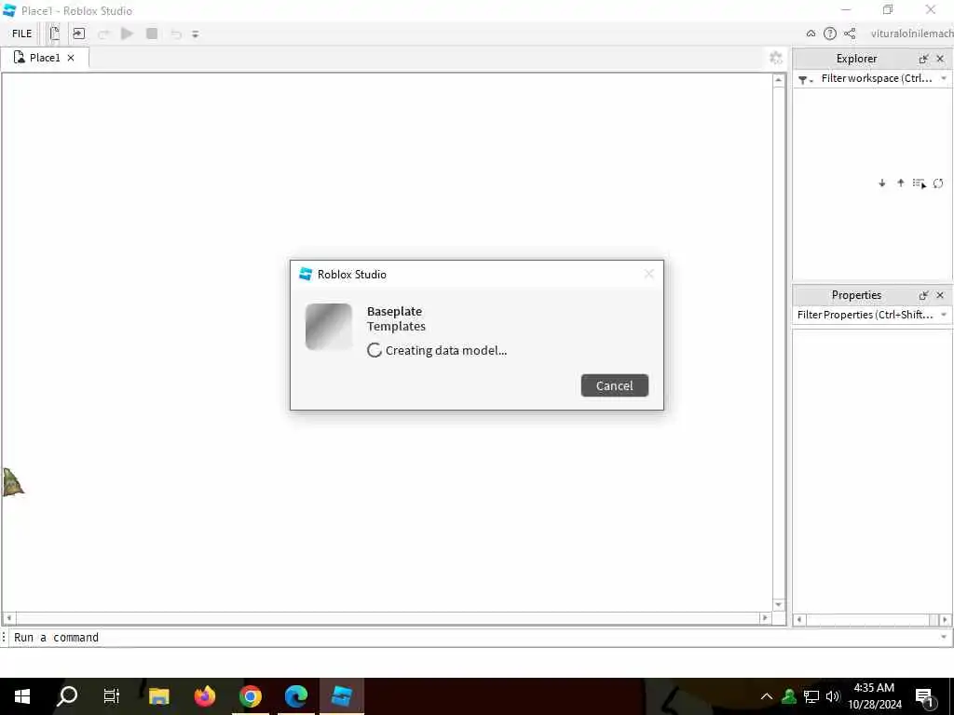Open the FILE menu
Image resolution: width=954 pixels, height=715 pixels.
(x=22, y=34)
